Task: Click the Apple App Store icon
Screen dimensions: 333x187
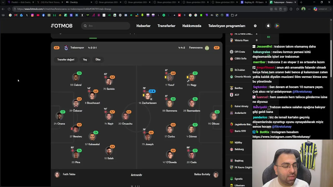Action: (x=268, y=26)
